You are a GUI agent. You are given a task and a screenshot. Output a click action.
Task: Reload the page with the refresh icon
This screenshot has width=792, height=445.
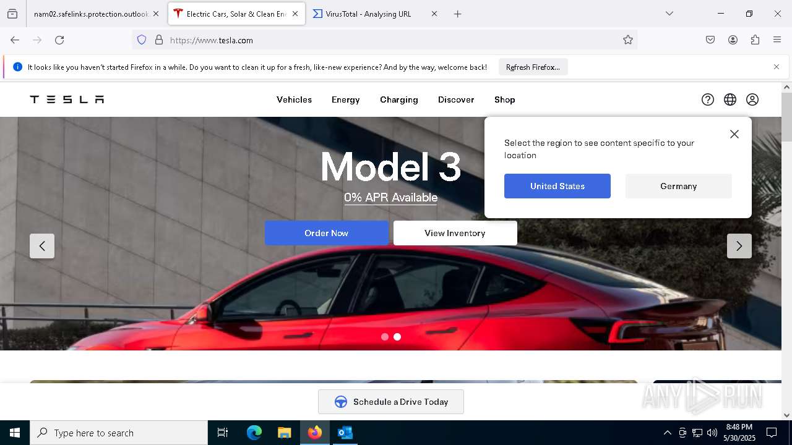[x=59, y=40]
